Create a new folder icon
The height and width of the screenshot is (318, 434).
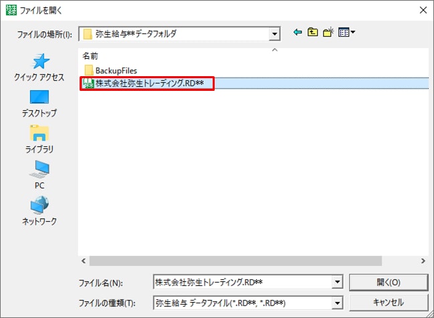point(328,32)
